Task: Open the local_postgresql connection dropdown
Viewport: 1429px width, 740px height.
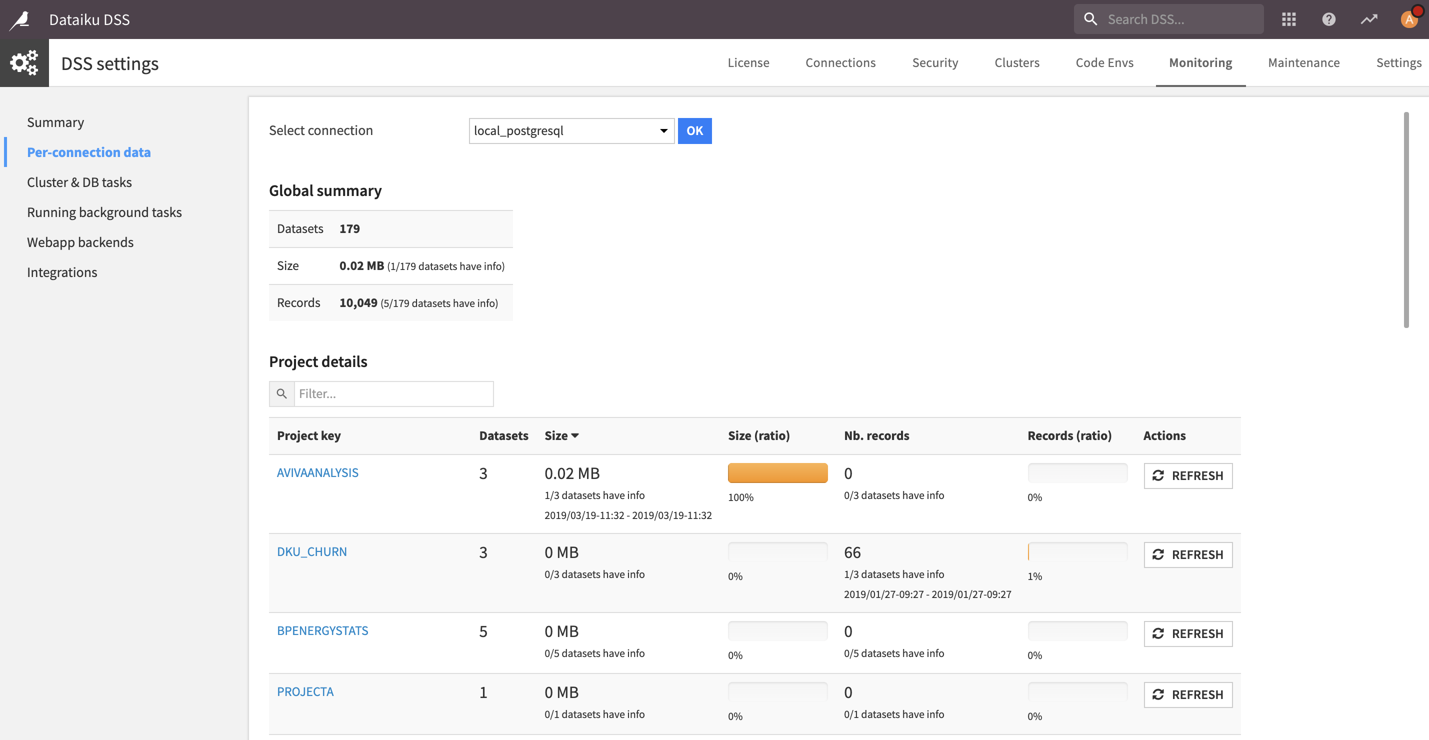Action: coord(571,131)
